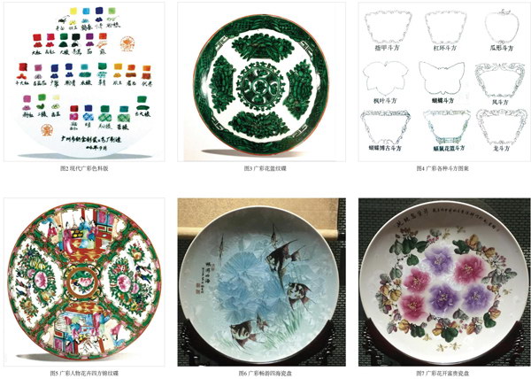
Task: Click the 蝙蝠博古斗方 frame pattern
Action: tap(385, 127)
